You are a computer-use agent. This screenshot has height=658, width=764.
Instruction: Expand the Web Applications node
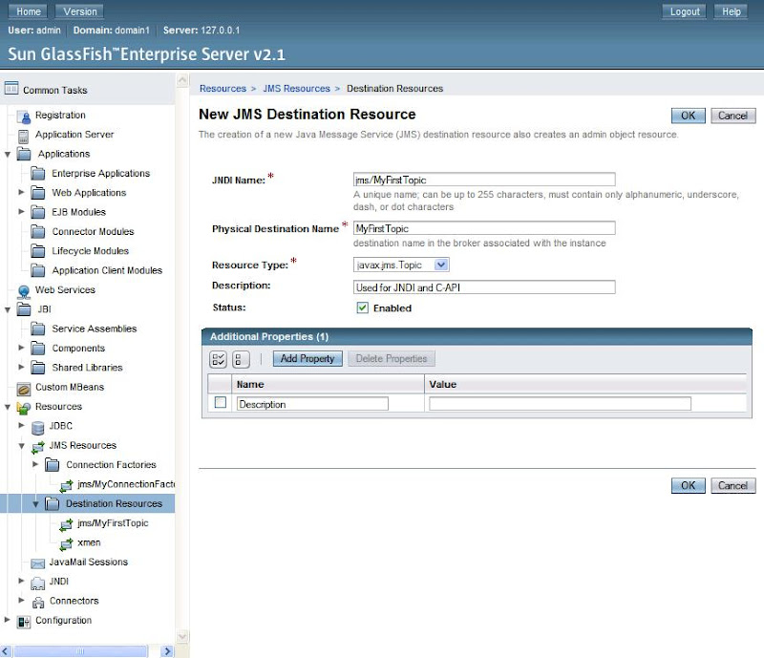pyautogui.click(x=21, y=192)
